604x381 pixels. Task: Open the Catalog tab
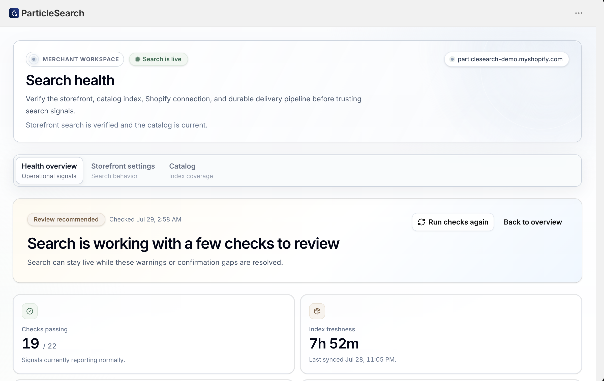pyautogui.click(x=191, y=171)
